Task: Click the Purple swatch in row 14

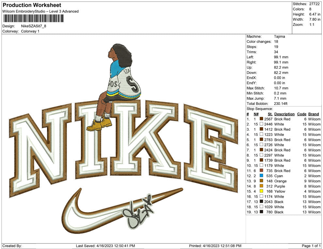Action: 261,186
